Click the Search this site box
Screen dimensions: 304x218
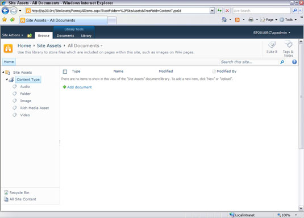click(x=249, y=62)
